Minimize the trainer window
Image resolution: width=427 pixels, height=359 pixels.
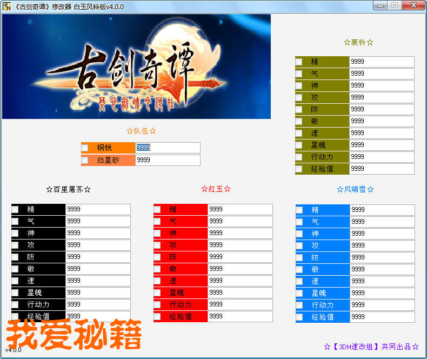(381, 5)
